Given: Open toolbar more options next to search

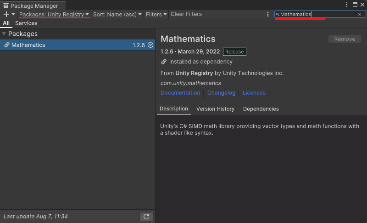Looking at the screenshot, I should [x=268, y=15].
